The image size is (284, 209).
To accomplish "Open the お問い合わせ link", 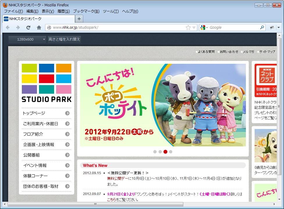I will 229,52.
